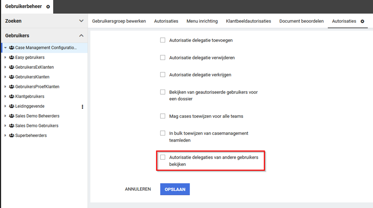Tick Autorisatie delegaties van andere gebruikers bekijken
The width and height of the screenshot is (373, 208).
tap(163, 157)
